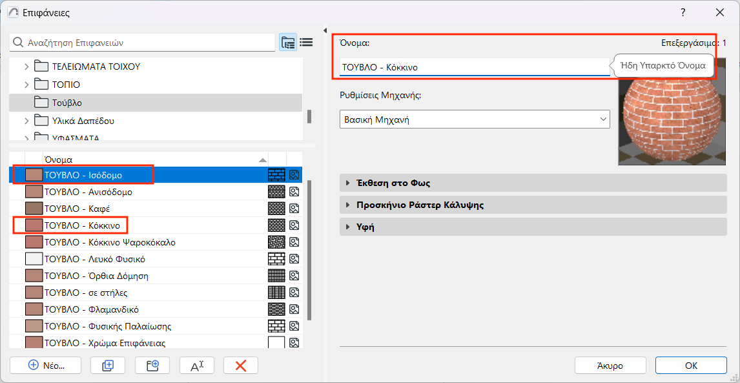Click hatch icon of ΤΟΥΒΛΟ - Κόκκινο Ψαροκόκαλο
This screenshot has width=740, height=383.
(x=276, y=242)
